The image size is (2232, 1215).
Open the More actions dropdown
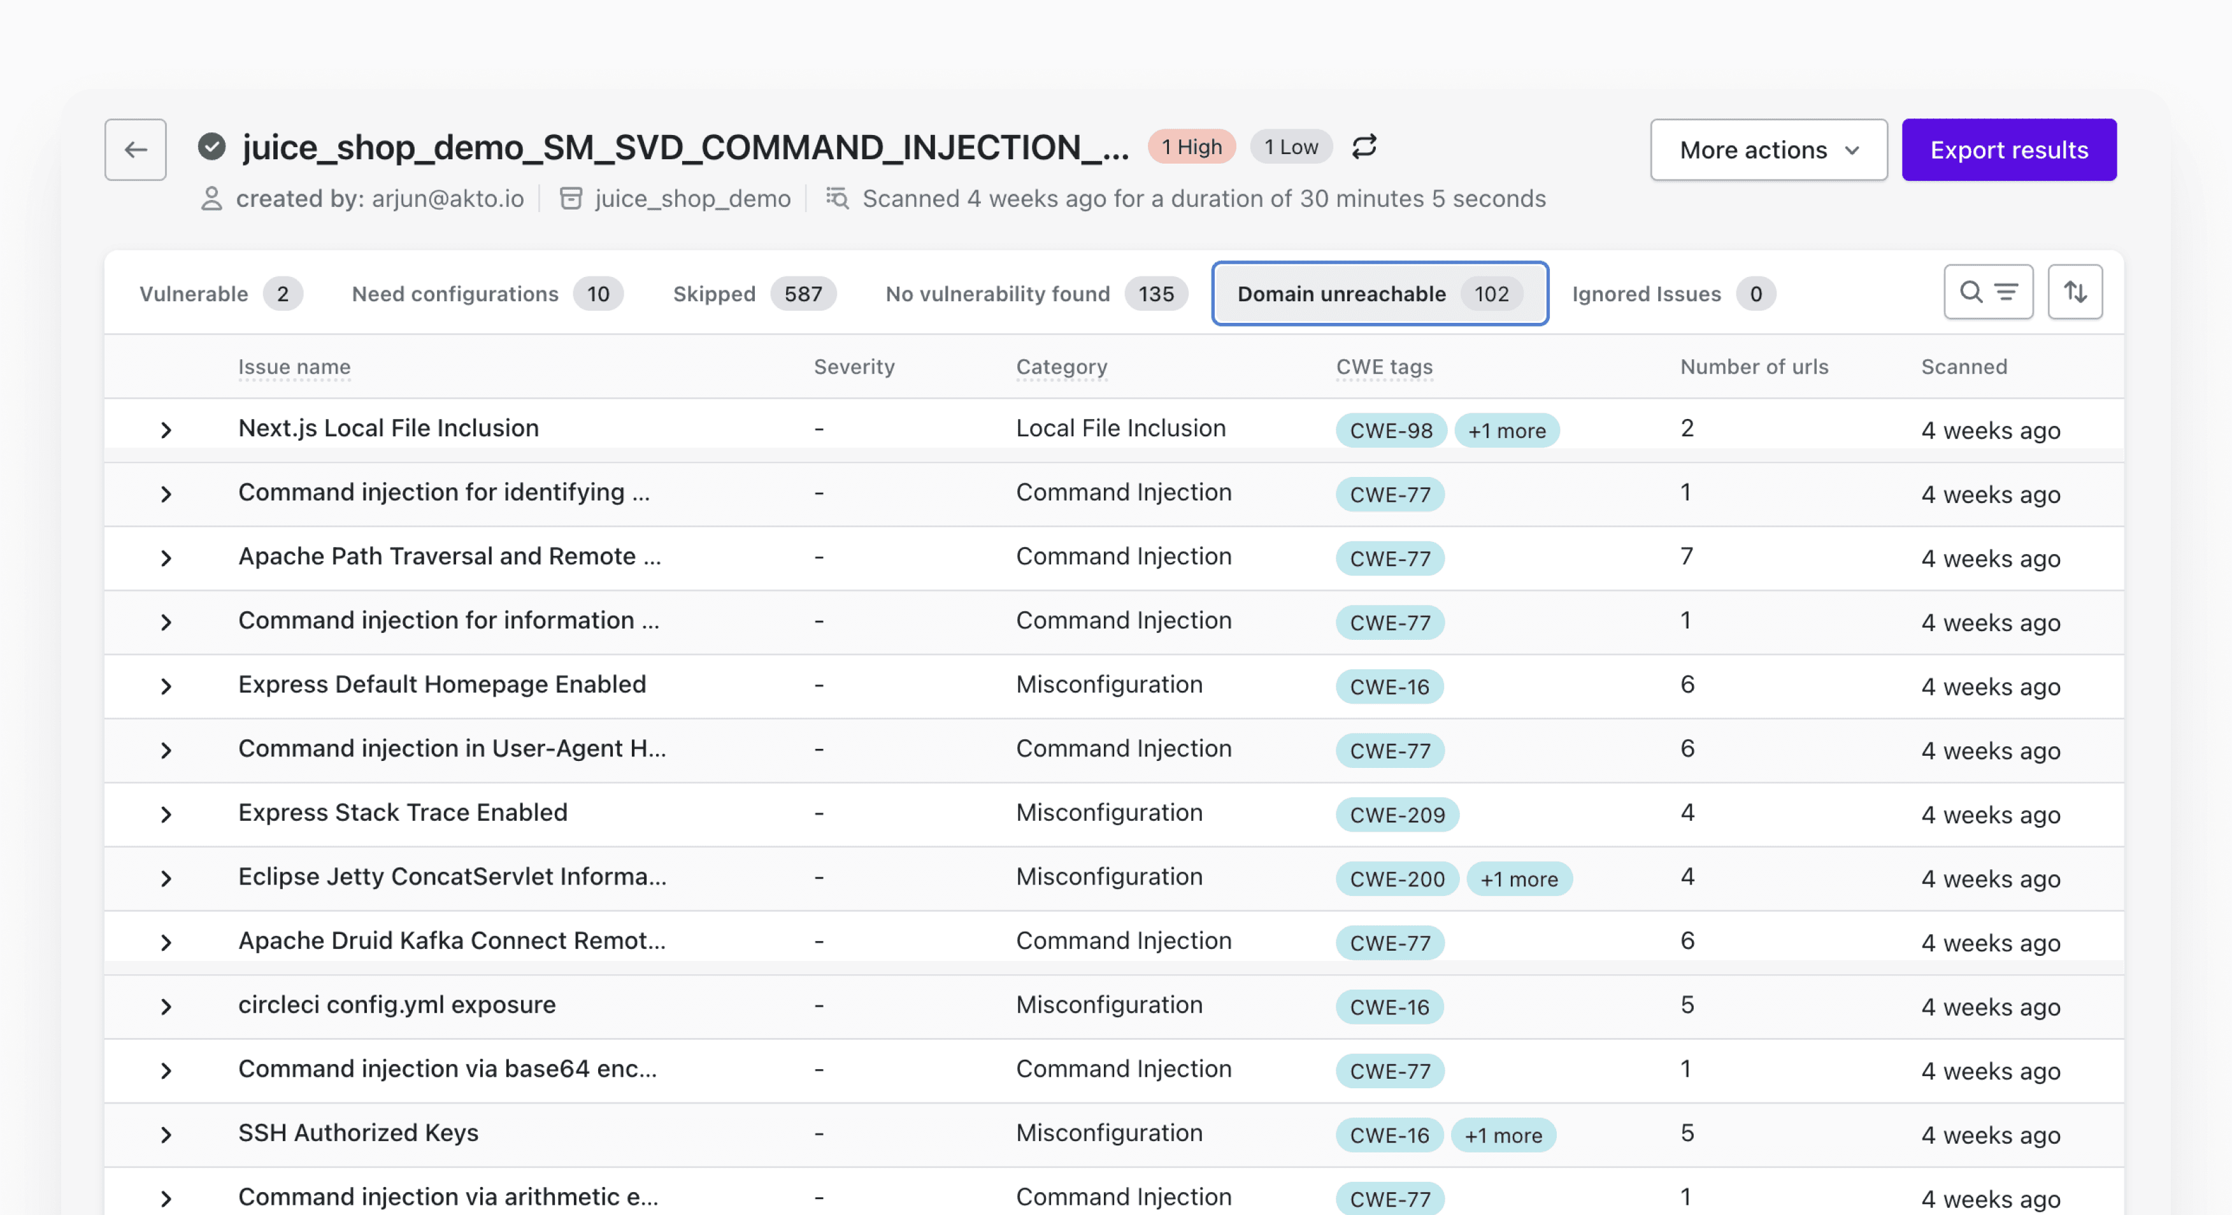[1768, 149]
